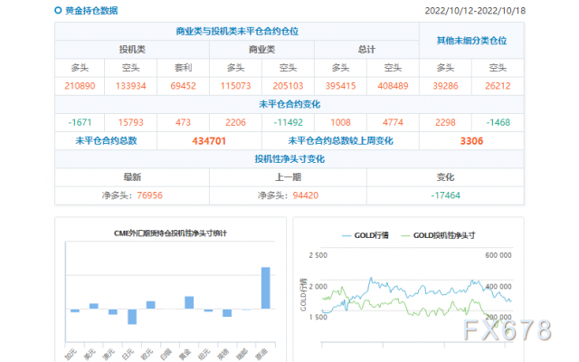
Task: Click the 变化 column header
Action: 445,177
